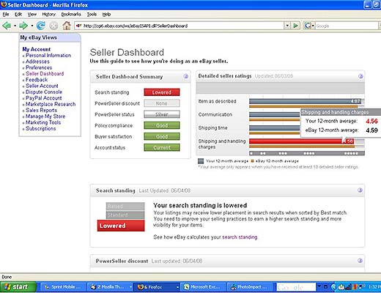Click the None PowerSeller discount badge

[162, 103]
